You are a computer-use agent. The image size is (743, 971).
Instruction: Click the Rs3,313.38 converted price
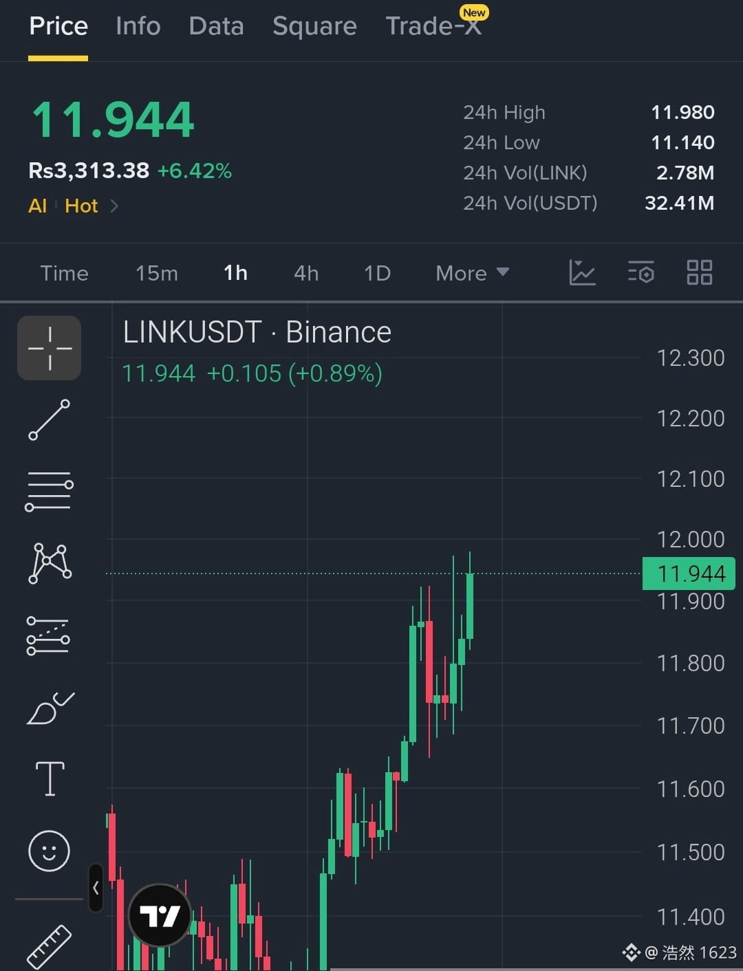(x=89, y=171)
